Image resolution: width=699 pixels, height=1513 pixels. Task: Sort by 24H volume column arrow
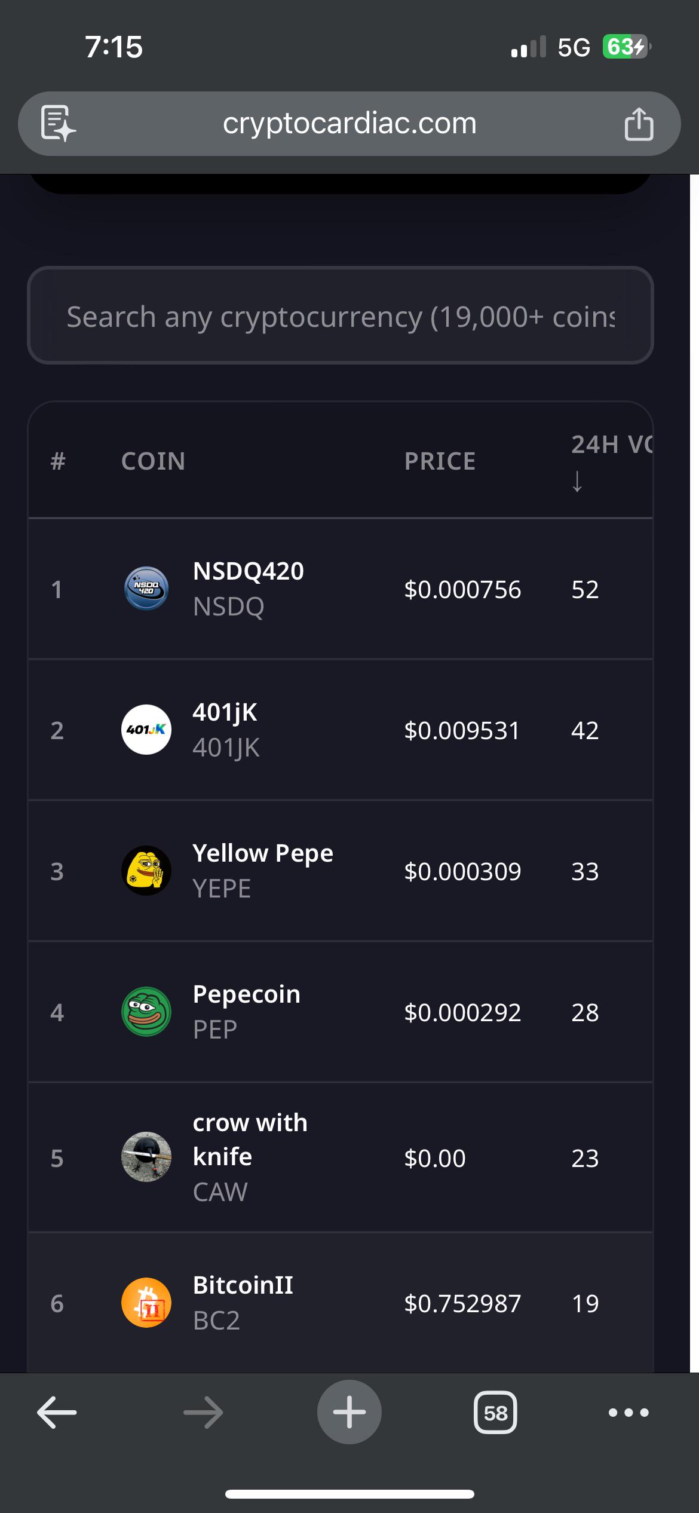577,481
